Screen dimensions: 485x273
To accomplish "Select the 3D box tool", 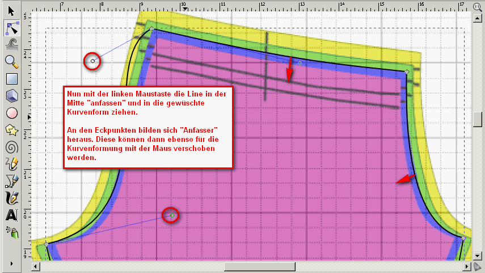I will 11,95.
